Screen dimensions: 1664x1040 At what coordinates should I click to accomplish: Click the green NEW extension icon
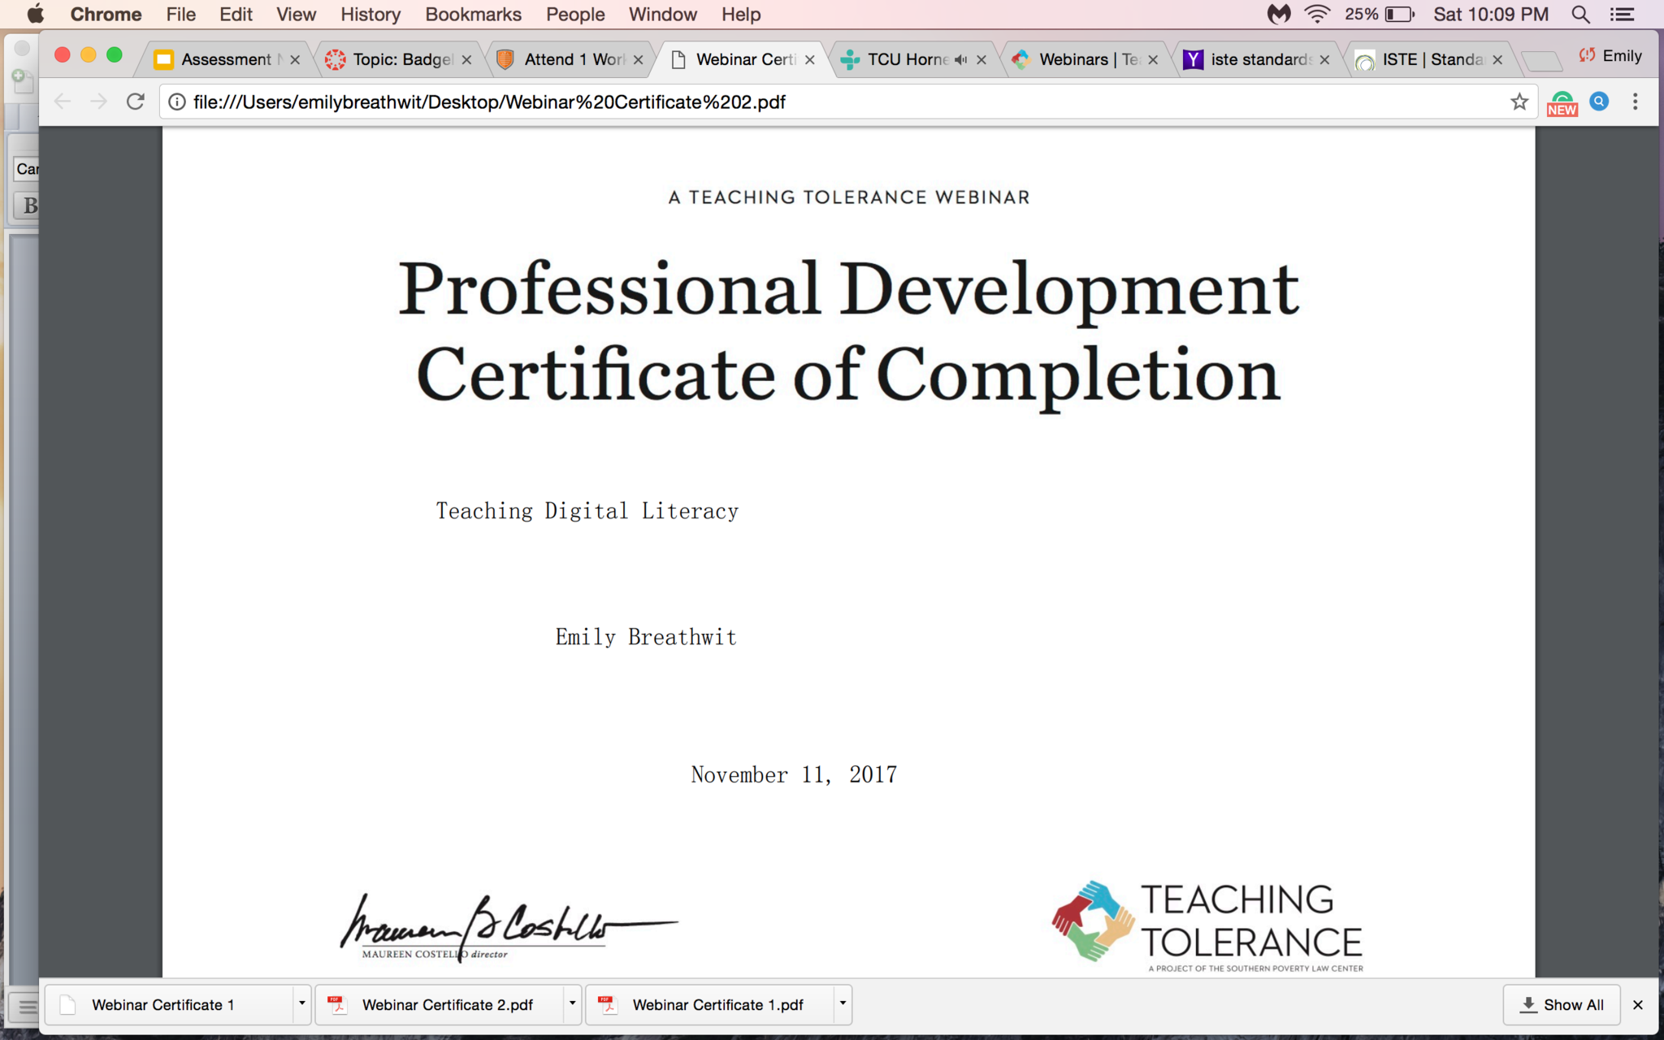point(1562,103)
